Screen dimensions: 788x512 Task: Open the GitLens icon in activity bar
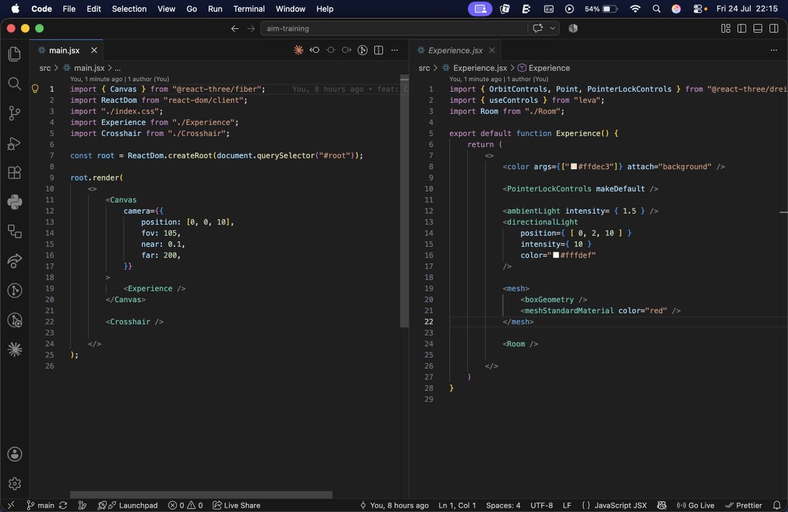click(14, 290)
